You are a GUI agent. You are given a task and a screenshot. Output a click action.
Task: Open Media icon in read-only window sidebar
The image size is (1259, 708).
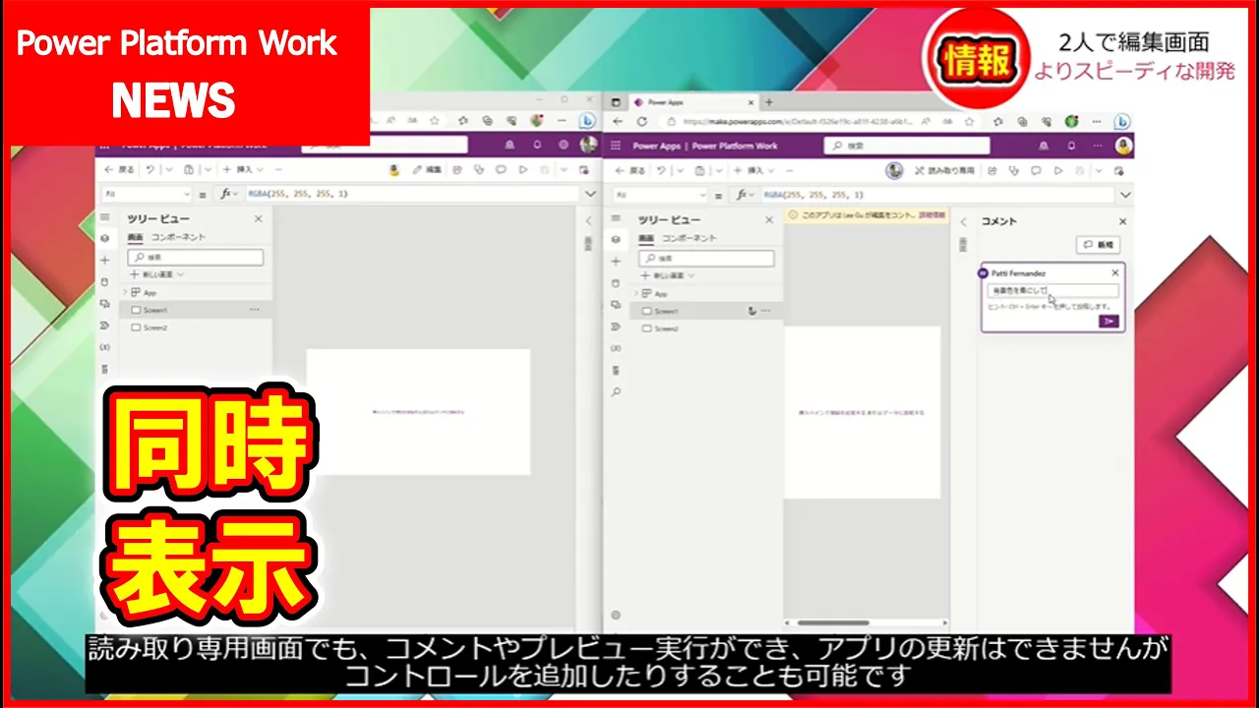616,304
